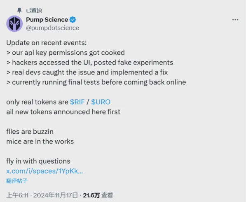
Task: Open the three-dot more options menu
Action: 235,20
